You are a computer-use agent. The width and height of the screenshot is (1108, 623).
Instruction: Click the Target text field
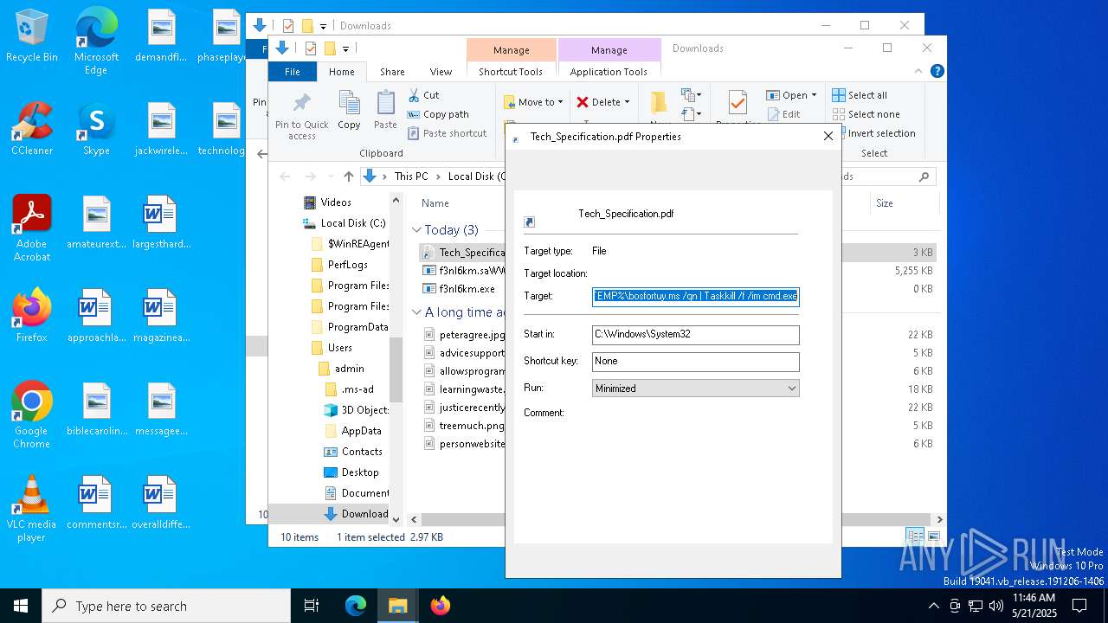click(x=696, y=296)
